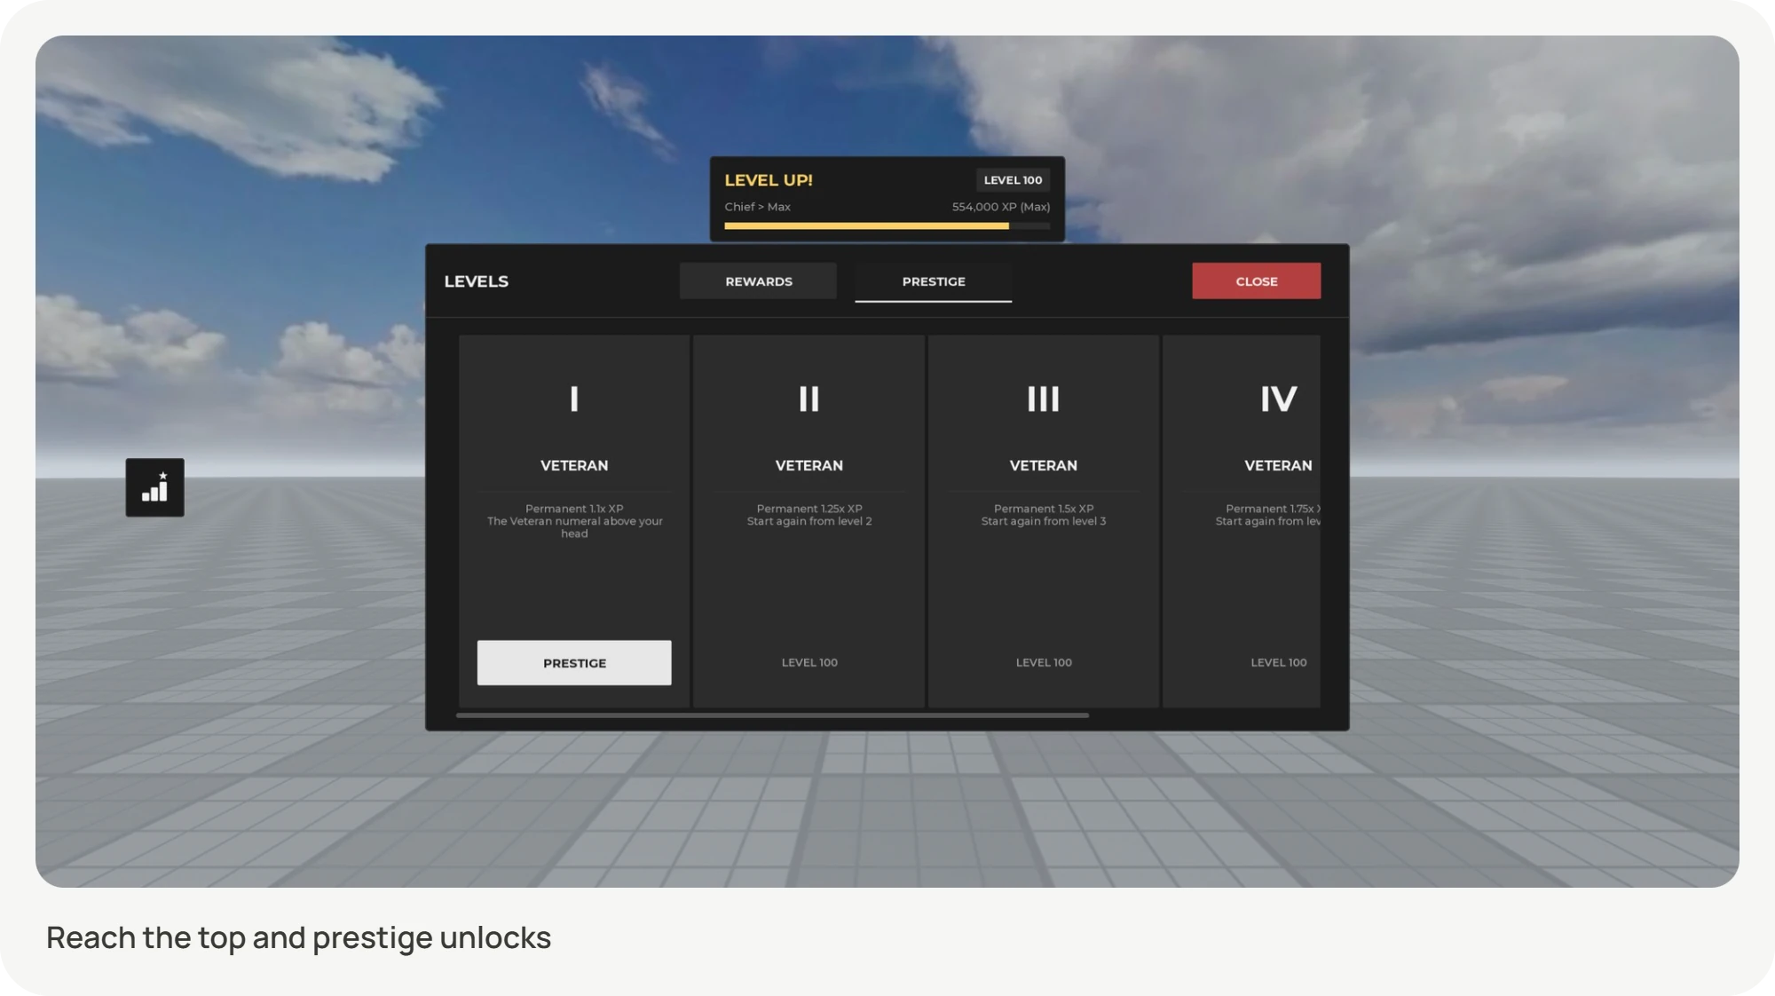Viewport: 1775px width, 996px height.
Task: Click 'Permanent 1.1x XP' description text
Action: coord(574,509)
